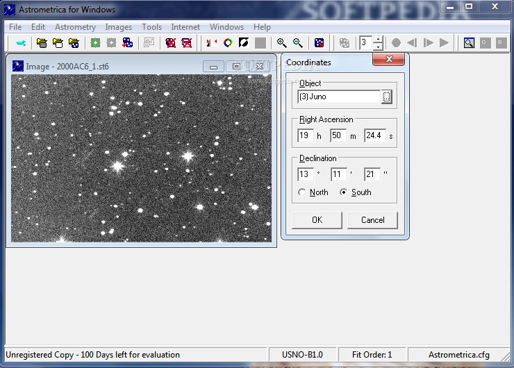The width and height of the screenshot is (514, 368).
Task: Click the third folder icon with blue star image
Action: click(x=74, y=43)
